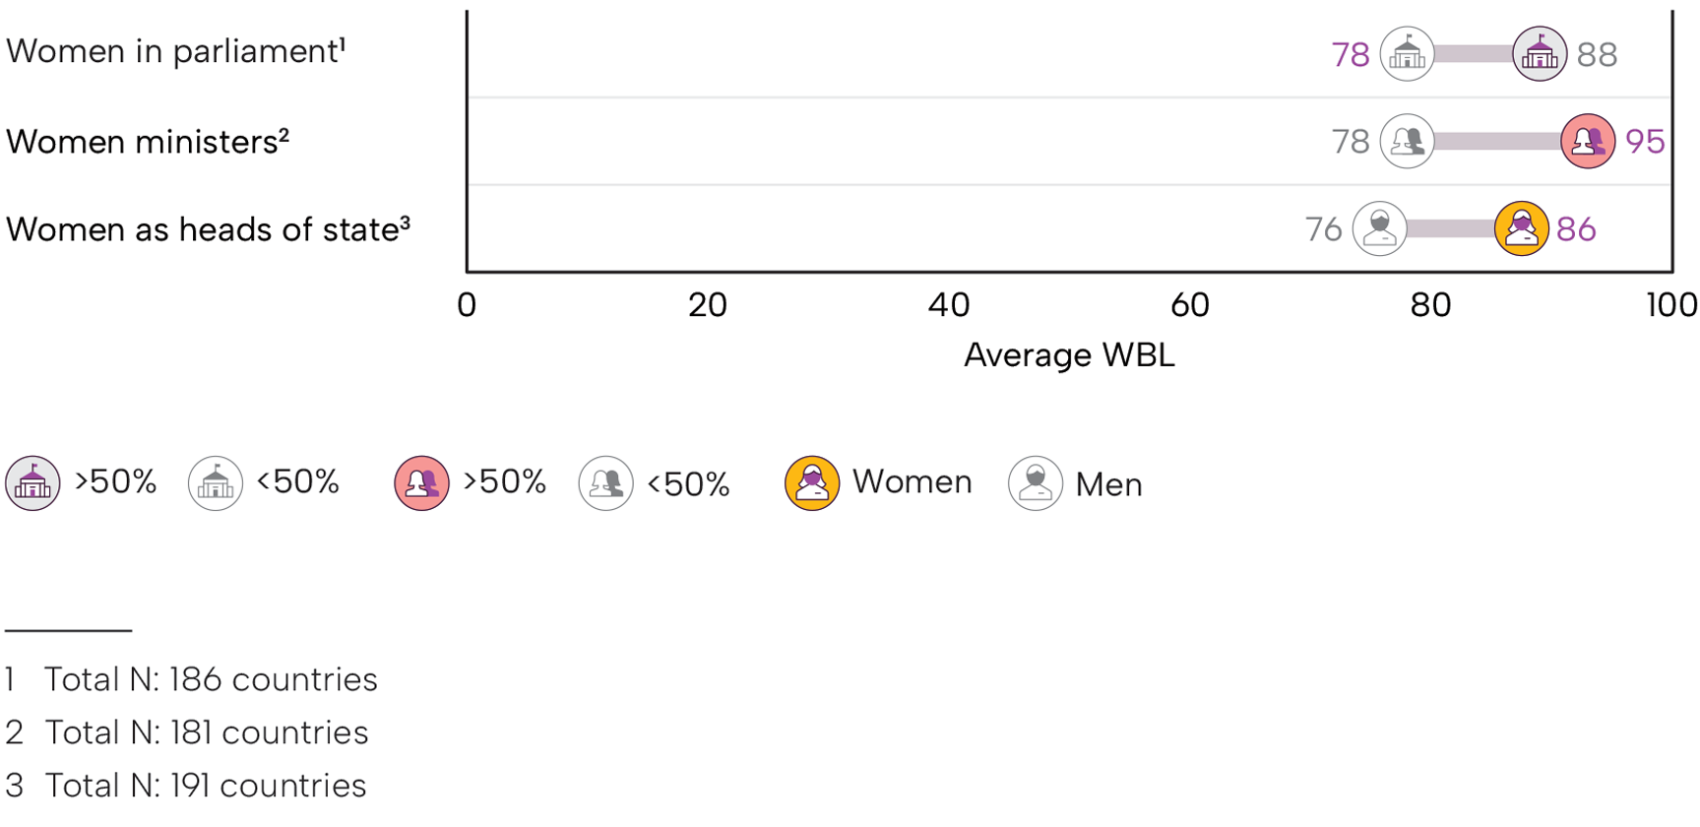Select the grey parliament <50% legend icon
This screenshot has width=1700, height=827.
(216, 483)
